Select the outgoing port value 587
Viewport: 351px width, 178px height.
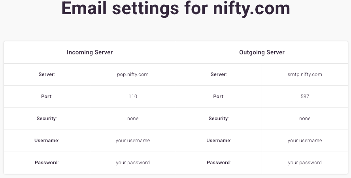coord(305,96)
